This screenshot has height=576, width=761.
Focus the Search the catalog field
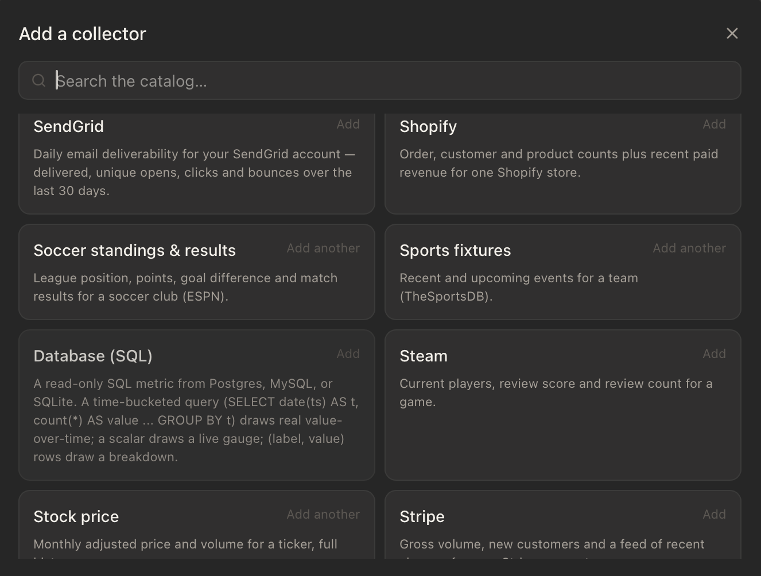[x=380, y=80]
